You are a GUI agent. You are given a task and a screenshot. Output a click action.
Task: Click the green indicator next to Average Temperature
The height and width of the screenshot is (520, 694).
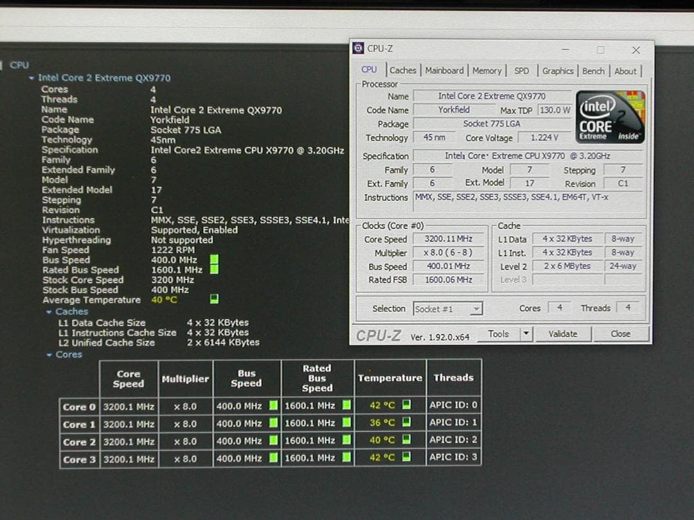point(213,299)
